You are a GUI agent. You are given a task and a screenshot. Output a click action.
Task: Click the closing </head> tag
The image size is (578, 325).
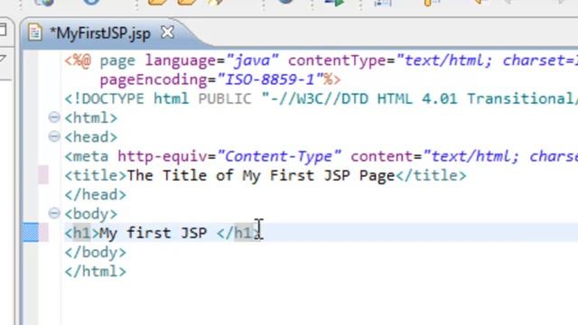pos(96,195)
